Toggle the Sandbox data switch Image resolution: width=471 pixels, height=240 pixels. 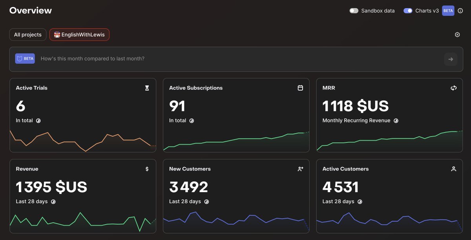354,11
